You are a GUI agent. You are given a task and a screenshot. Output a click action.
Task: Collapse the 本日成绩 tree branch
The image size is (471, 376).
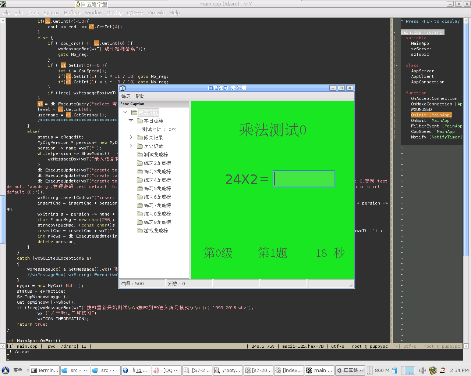tap(131, 120)
